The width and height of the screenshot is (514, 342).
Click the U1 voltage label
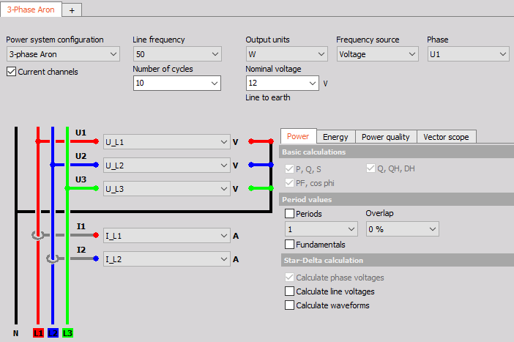(81, 133)
